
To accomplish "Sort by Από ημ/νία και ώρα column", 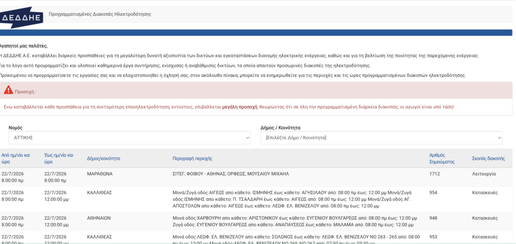I will pyautogui.click(x=16, y=158).
